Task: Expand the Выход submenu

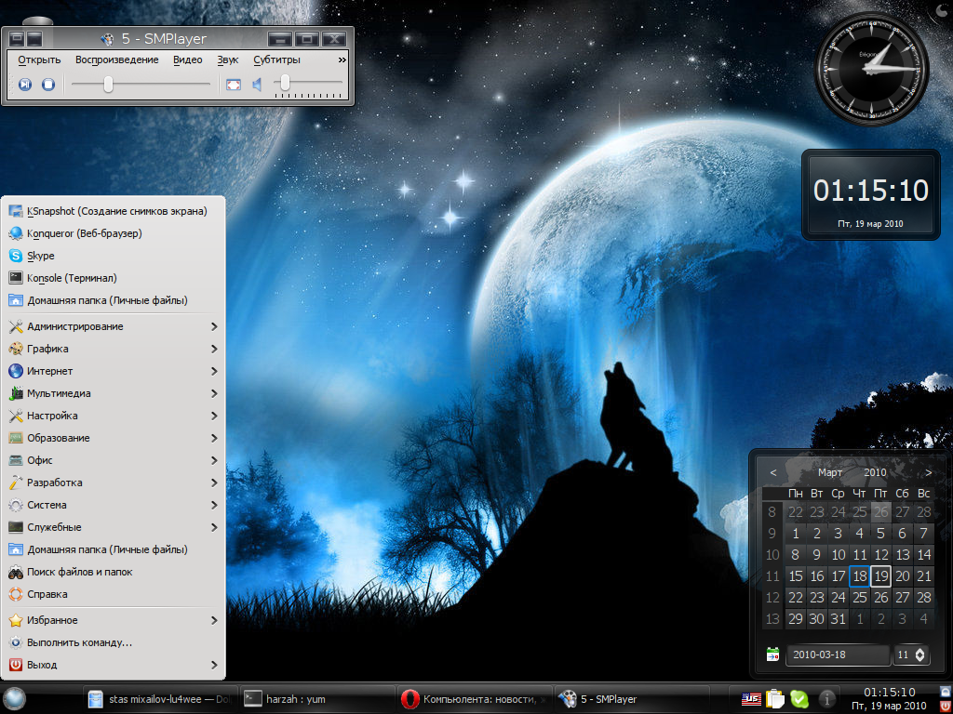Action: coord(113,665)
